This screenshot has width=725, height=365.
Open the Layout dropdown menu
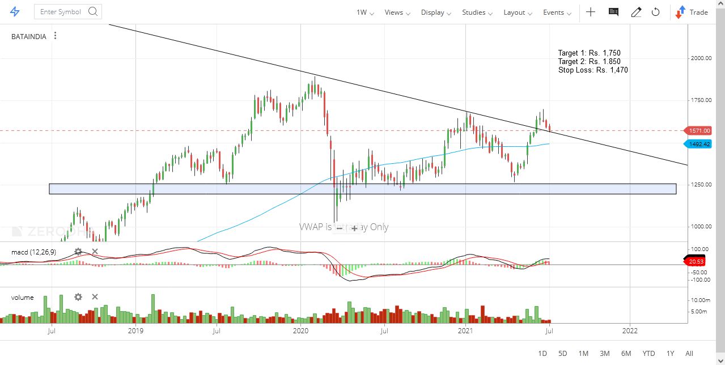(x=518, y=12)
